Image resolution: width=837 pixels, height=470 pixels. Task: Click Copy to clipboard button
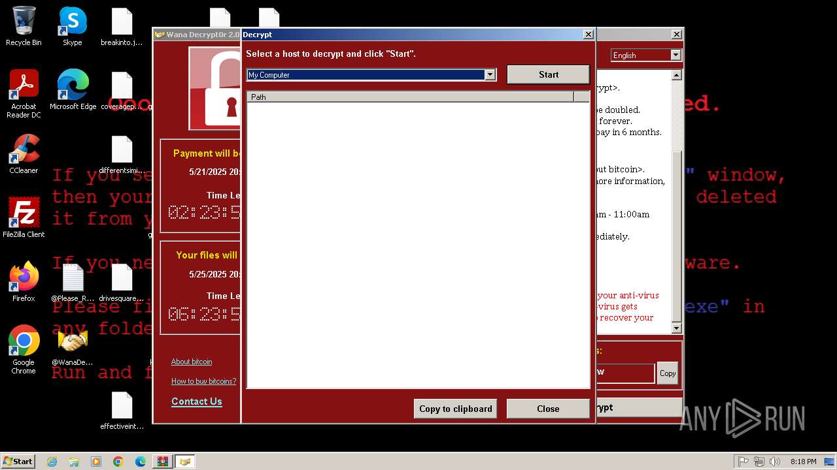coord(455,409)
